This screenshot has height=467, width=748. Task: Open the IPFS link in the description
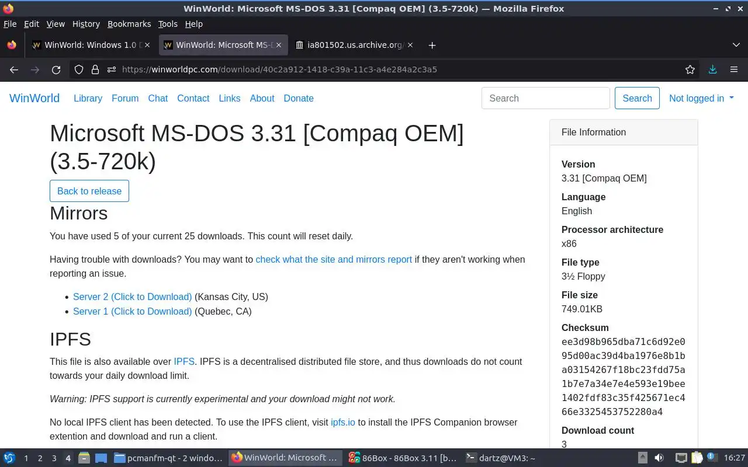(184, 361)
